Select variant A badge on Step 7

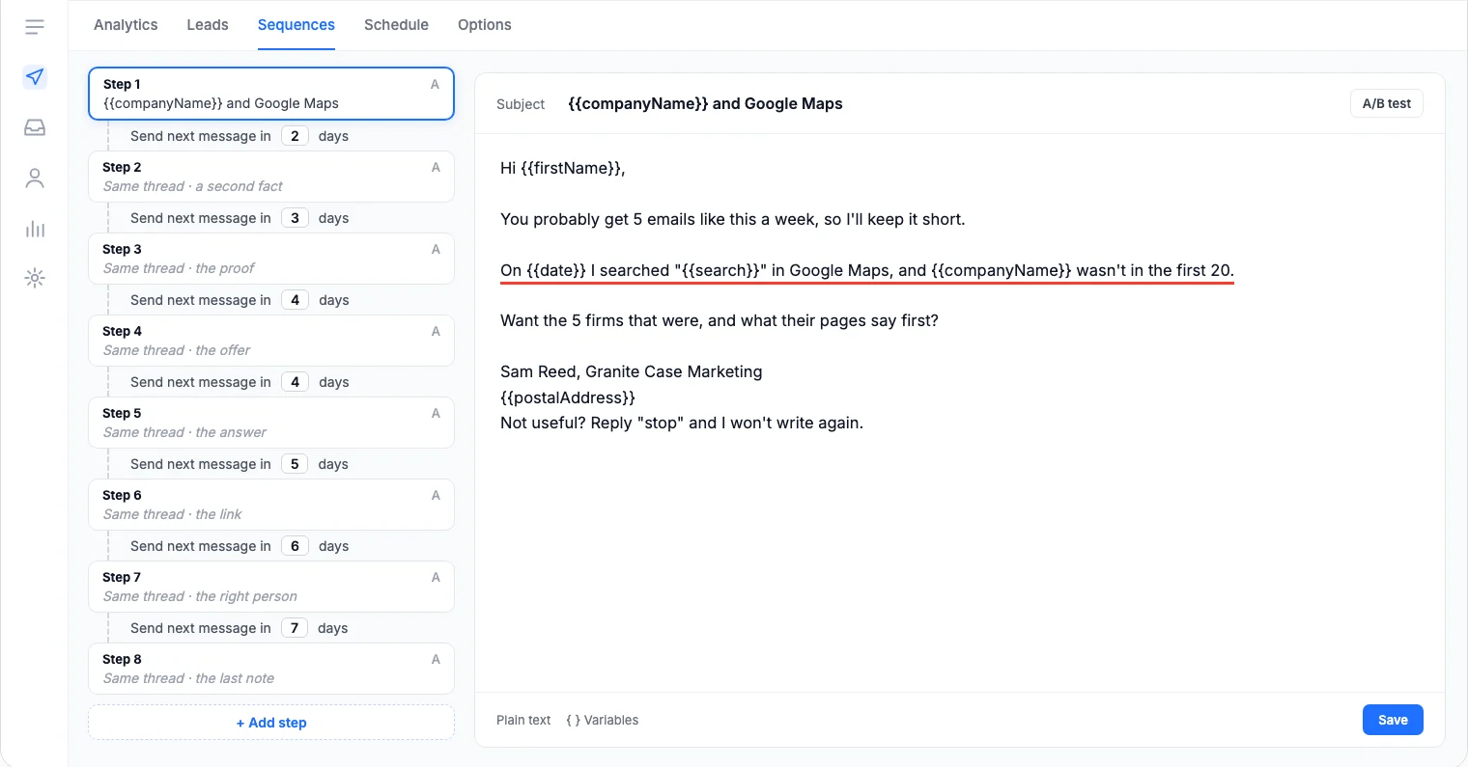point(436,577)
